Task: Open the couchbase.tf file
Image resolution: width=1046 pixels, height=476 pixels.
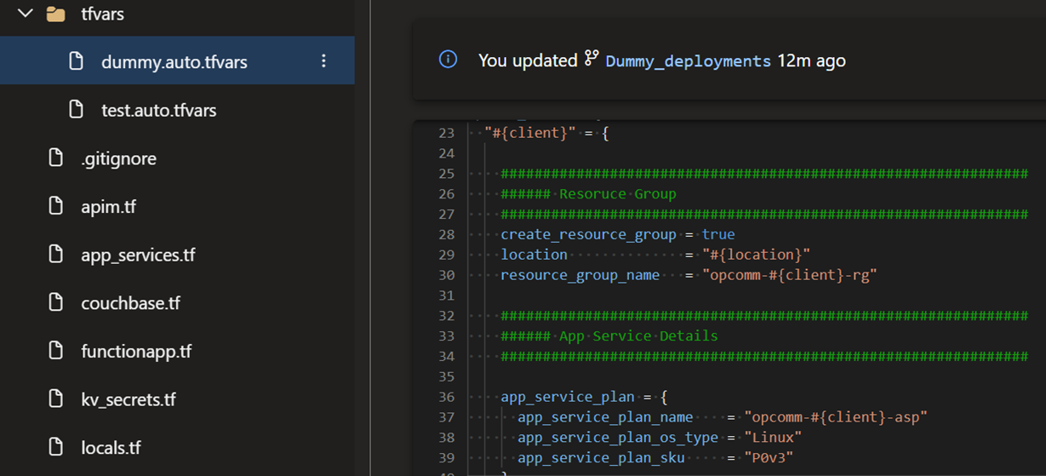Action: pos(130,303)
